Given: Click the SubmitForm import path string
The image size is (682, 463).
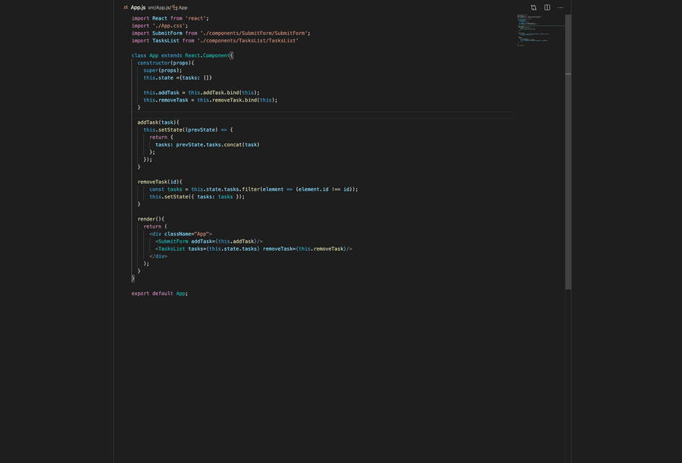Looking at the screenshot, I should (x=255, y=33).
